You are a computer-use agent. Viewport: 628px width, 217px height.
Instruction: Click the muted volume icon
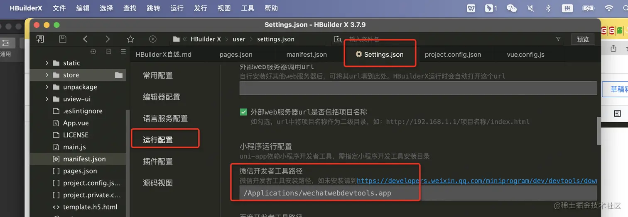530,8
